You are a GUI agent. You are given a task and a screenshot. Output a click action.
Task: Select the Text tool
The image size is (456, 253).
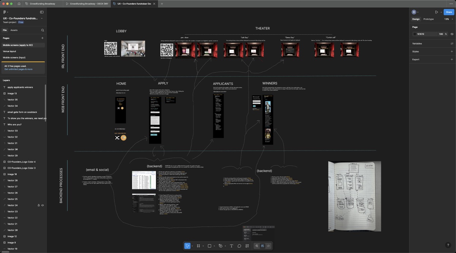231,246
